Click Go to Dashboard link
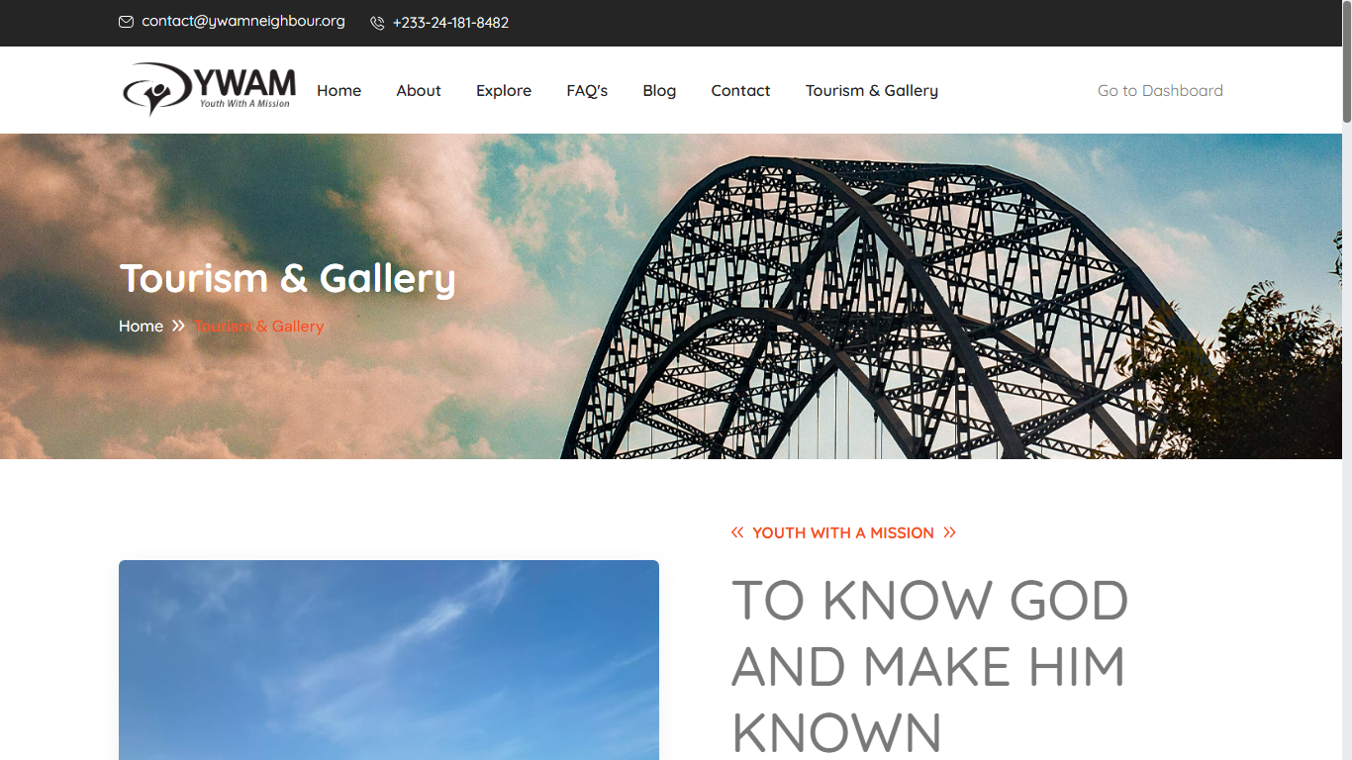Image resolution: width=1352 pixels, height=760 pixels. point(1160,90)
